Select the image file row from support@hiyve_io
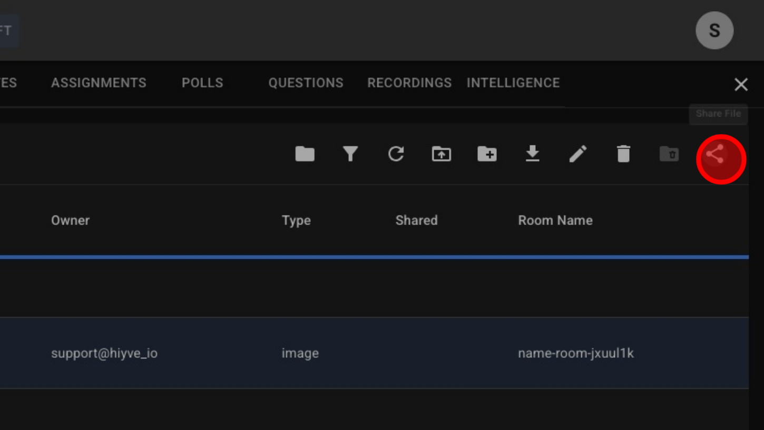 tap(369, 353)
